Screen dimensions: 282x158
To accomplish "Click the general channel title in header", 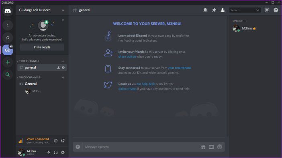I will (x=84, y=10).
